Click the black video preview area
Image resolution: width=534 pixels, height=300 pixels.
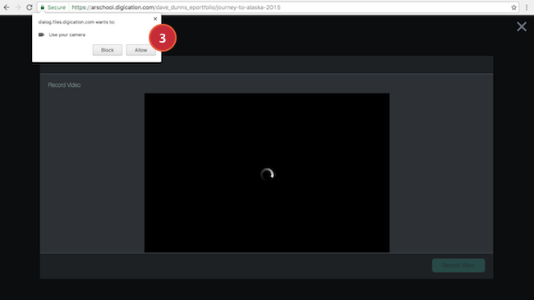[x=267, y=173]
